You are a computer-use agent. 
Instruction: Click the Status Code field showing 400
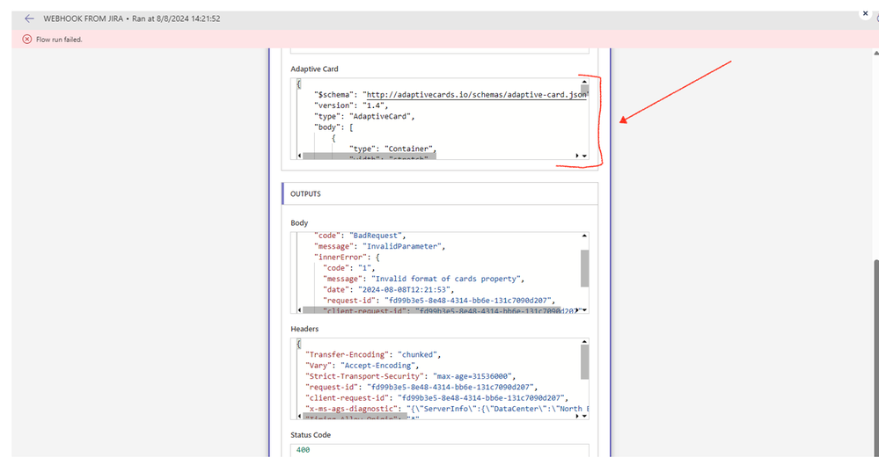point(440,450)
